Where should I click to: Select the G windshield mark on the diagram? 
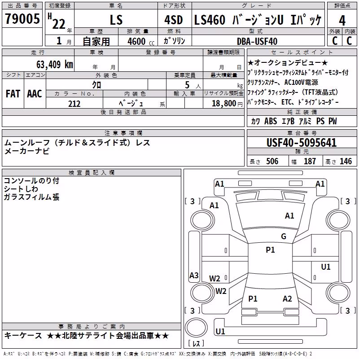(284, 236)
